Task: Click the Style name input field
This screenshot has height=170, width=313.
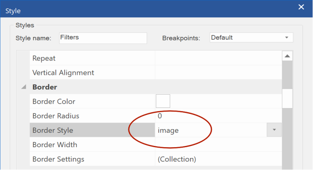Action: 103,38
